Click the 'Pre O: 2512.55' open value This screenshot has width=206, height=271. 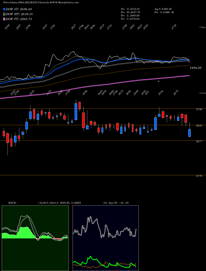(130, 9)
